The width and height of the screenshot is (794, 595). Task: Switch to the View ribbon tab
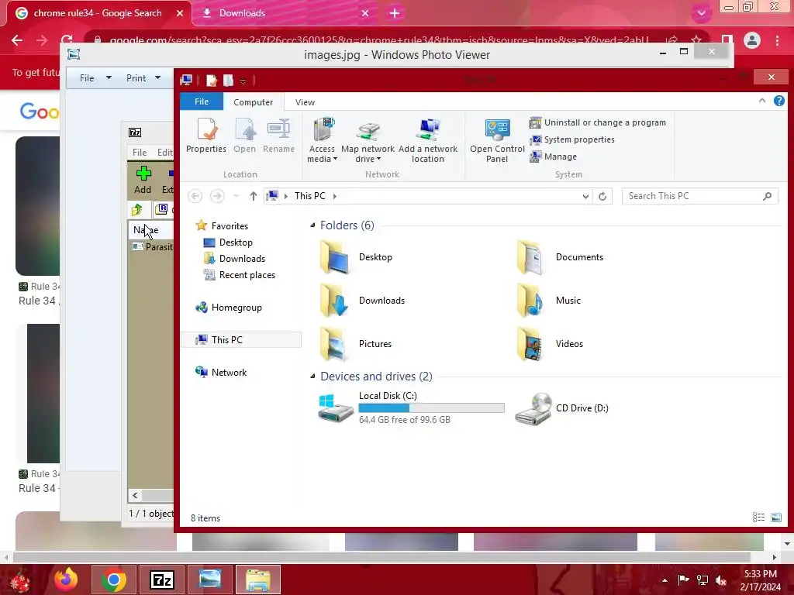pos(305,102)
